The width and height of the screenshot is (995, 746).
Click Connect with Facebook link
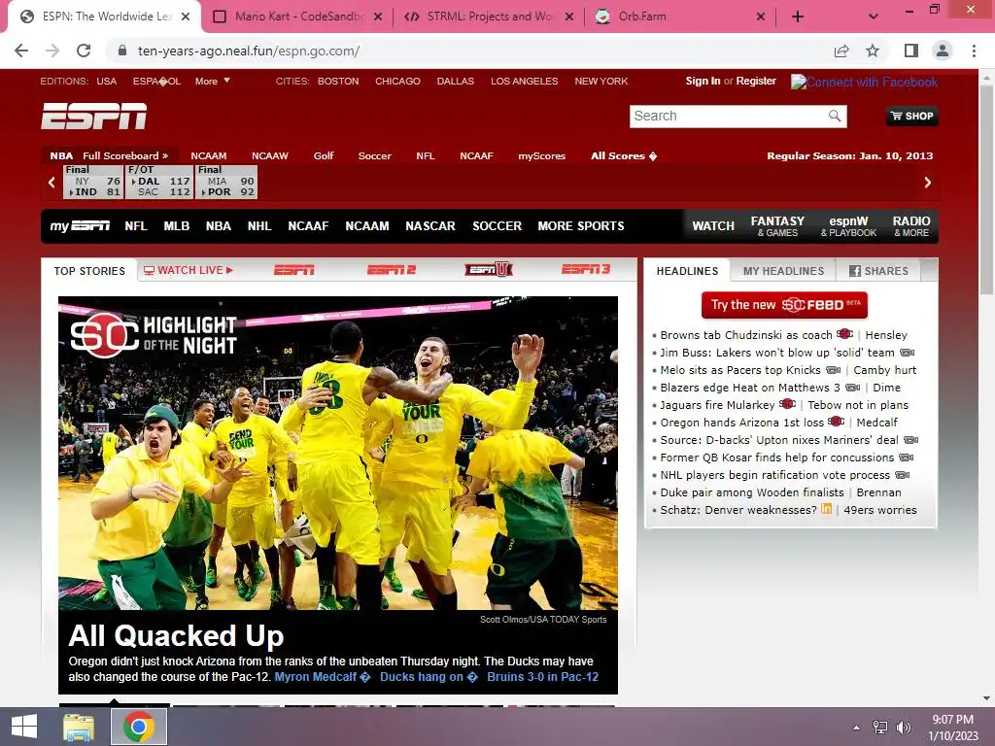(864, 82)
